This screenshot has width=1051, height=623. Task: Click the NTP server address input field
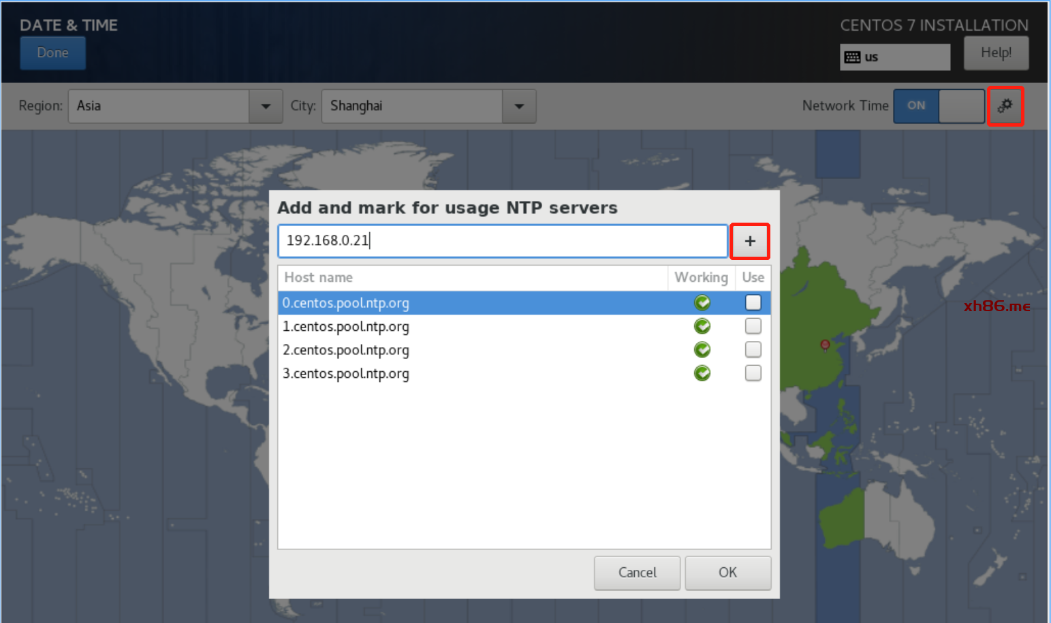(x=503, y=241)
